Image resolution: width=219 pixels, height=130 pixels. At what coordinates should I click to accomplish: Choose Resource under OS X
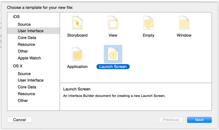[x=26, y=94]
